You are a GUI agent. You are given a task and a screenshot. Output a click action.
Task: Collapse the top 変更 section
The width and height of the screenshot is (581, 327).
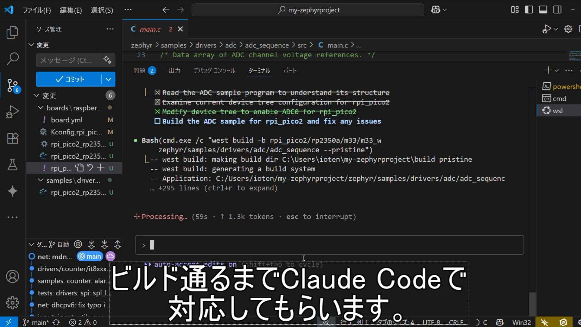pos(31,45)
